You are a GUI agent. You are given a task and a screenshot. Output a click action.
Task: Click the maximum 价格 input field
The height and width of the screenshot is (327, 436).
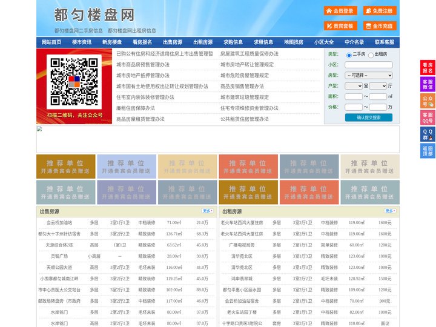378,107
